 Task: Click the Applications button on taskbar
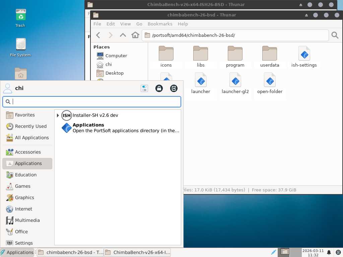pos(17,252)
